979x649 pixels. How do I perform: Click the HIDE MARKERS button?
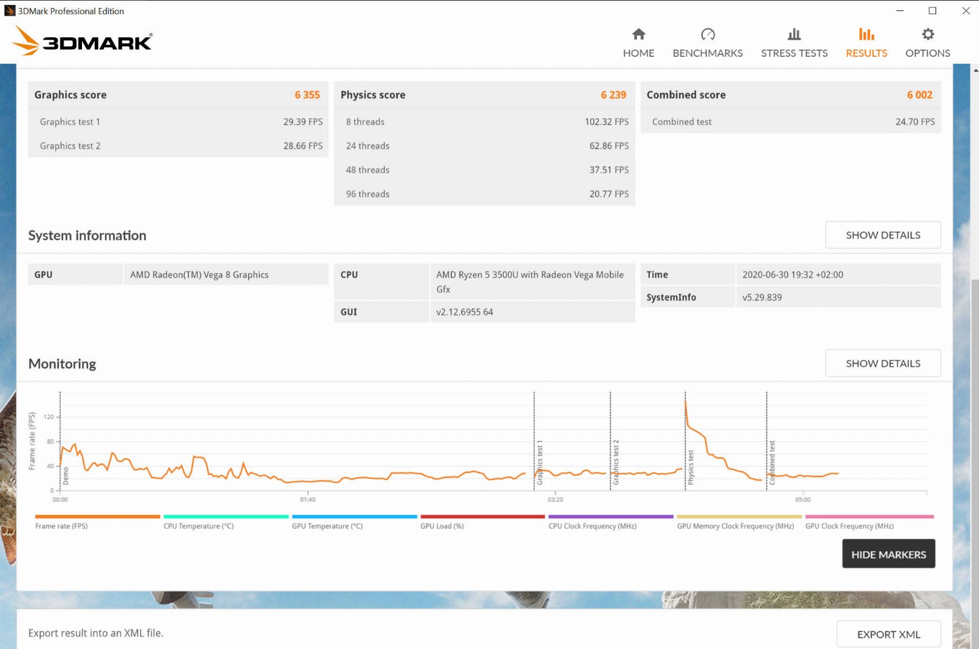pyautogui.click(x=888, y=554)
